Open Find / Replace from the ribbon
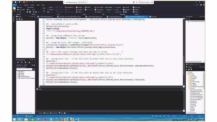Image resolution: width=217 pixels, height=122 pixels. [x=99, y=7]
